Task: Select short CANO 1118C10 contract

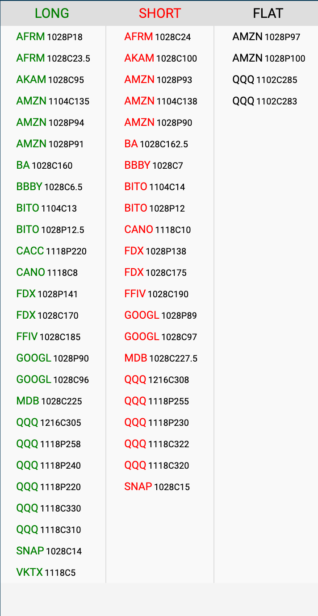Action: pyautogui.click(x=158, y=230)
